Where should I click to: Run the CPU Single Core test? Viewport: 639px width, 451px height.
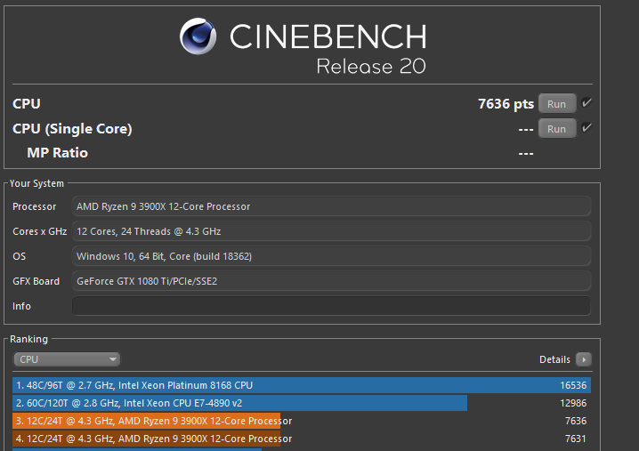coord(556,129)
